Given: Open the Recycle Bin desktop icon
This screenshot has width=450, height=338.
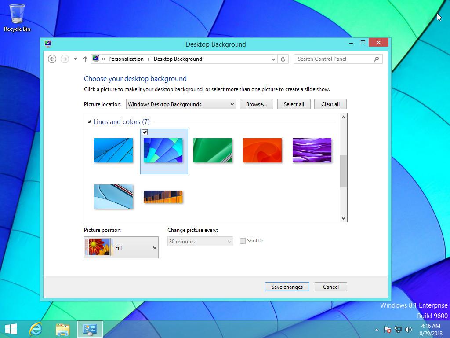Looking at the screenshot, I should (17, 18).
